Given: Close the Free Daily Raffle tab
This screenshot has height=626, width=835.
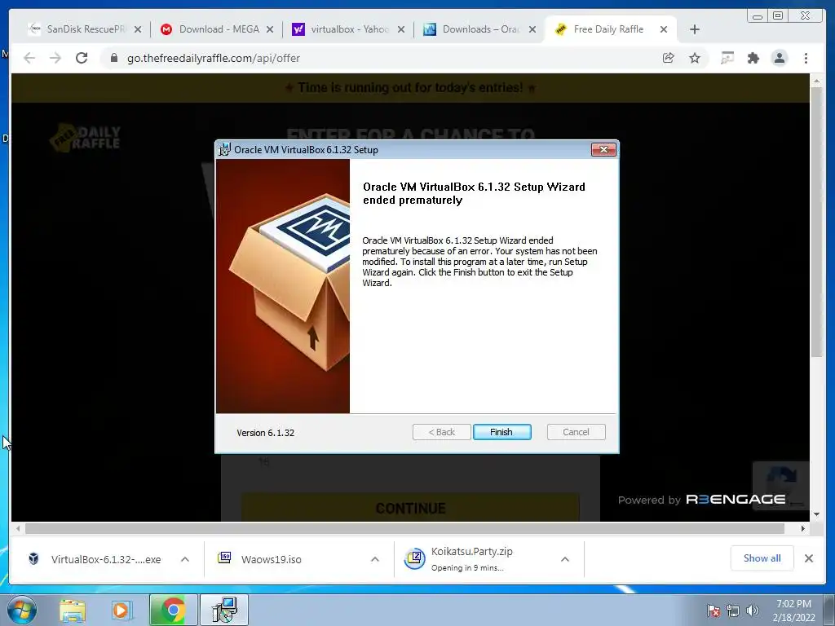Looking at the screenshot, I should click(x=664, y=29).
